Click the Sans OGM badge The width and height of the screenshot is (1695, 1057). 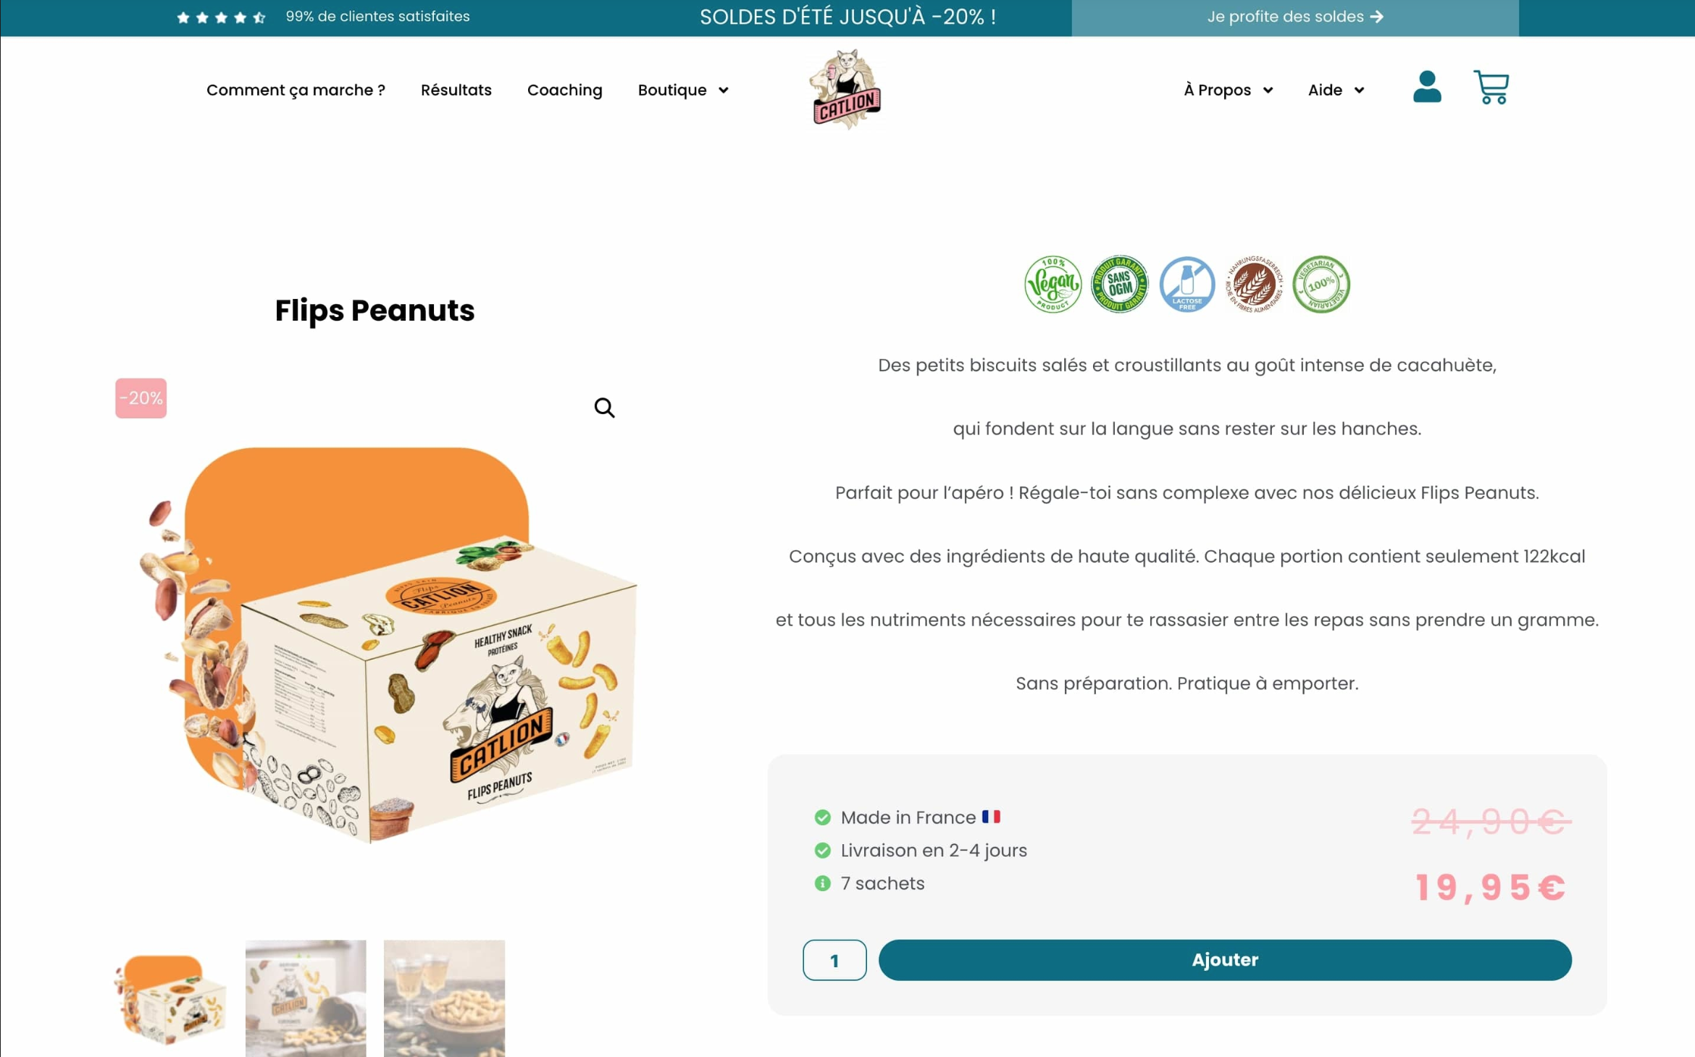1119,284
